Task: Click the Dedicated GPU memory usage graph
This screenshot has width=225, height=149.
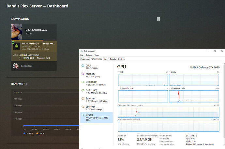Action: coord(169,112)
